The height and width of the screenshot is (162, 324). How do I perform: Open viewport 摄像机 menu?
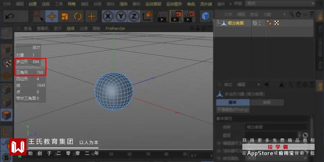coord(43,28)
